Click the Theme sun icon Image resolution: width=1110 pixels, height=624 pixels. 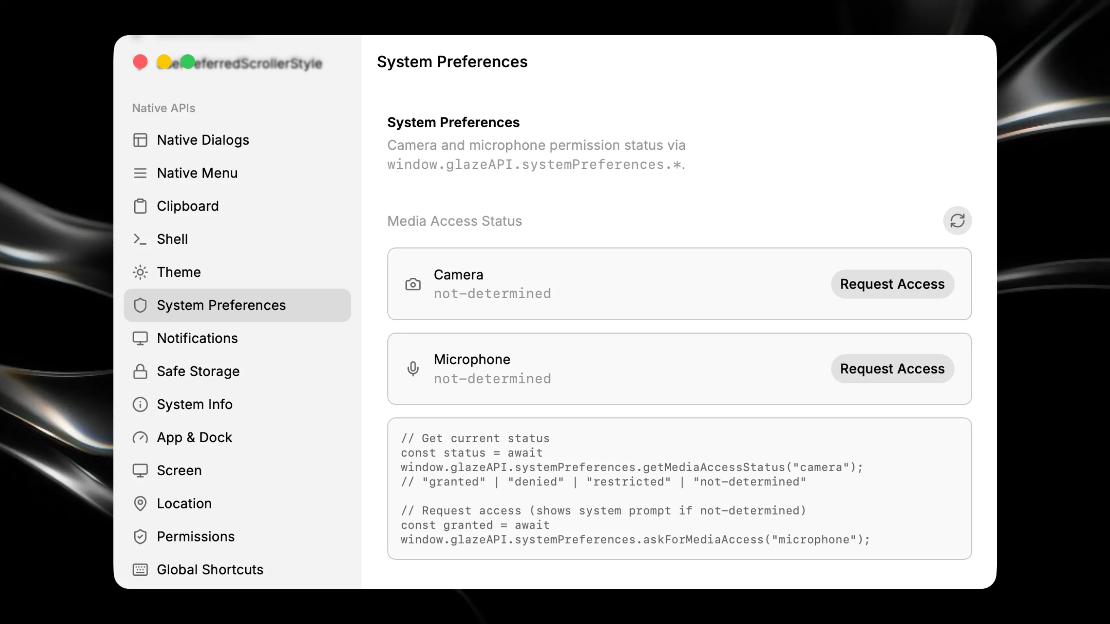[140, 272]
